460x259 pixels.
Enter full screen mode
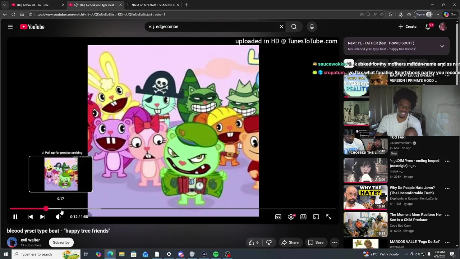pos(329,217)
